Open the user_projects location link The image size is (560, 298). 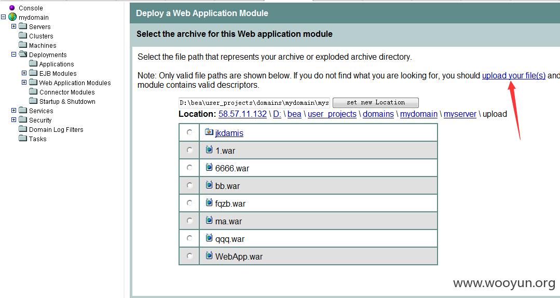click(x=332, y=114)
